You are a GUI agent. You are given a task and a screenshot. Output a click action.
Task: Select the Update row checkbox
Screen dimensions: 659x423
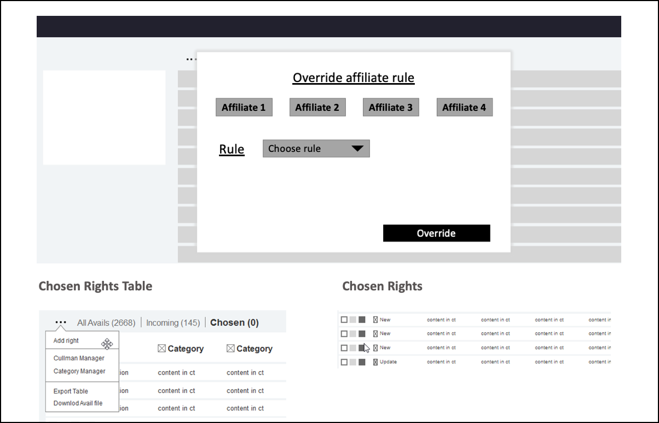tap(344, 362)
